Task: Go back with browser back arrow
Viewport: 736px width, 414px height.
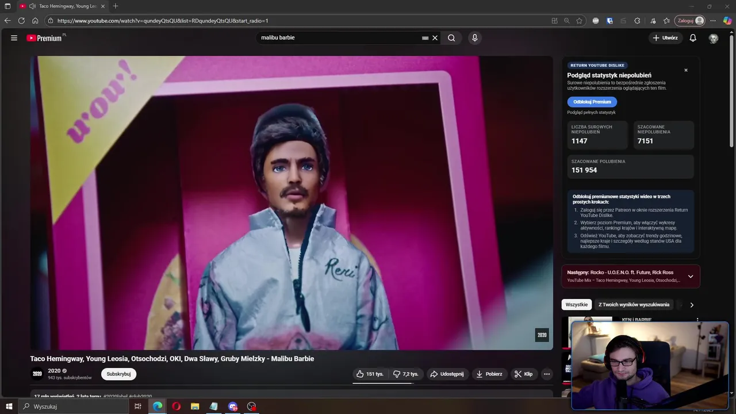Action: point(7,21)
